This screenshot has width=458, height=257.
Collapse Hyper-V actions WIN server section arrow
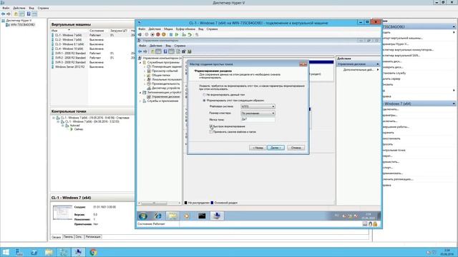(454, 27)
